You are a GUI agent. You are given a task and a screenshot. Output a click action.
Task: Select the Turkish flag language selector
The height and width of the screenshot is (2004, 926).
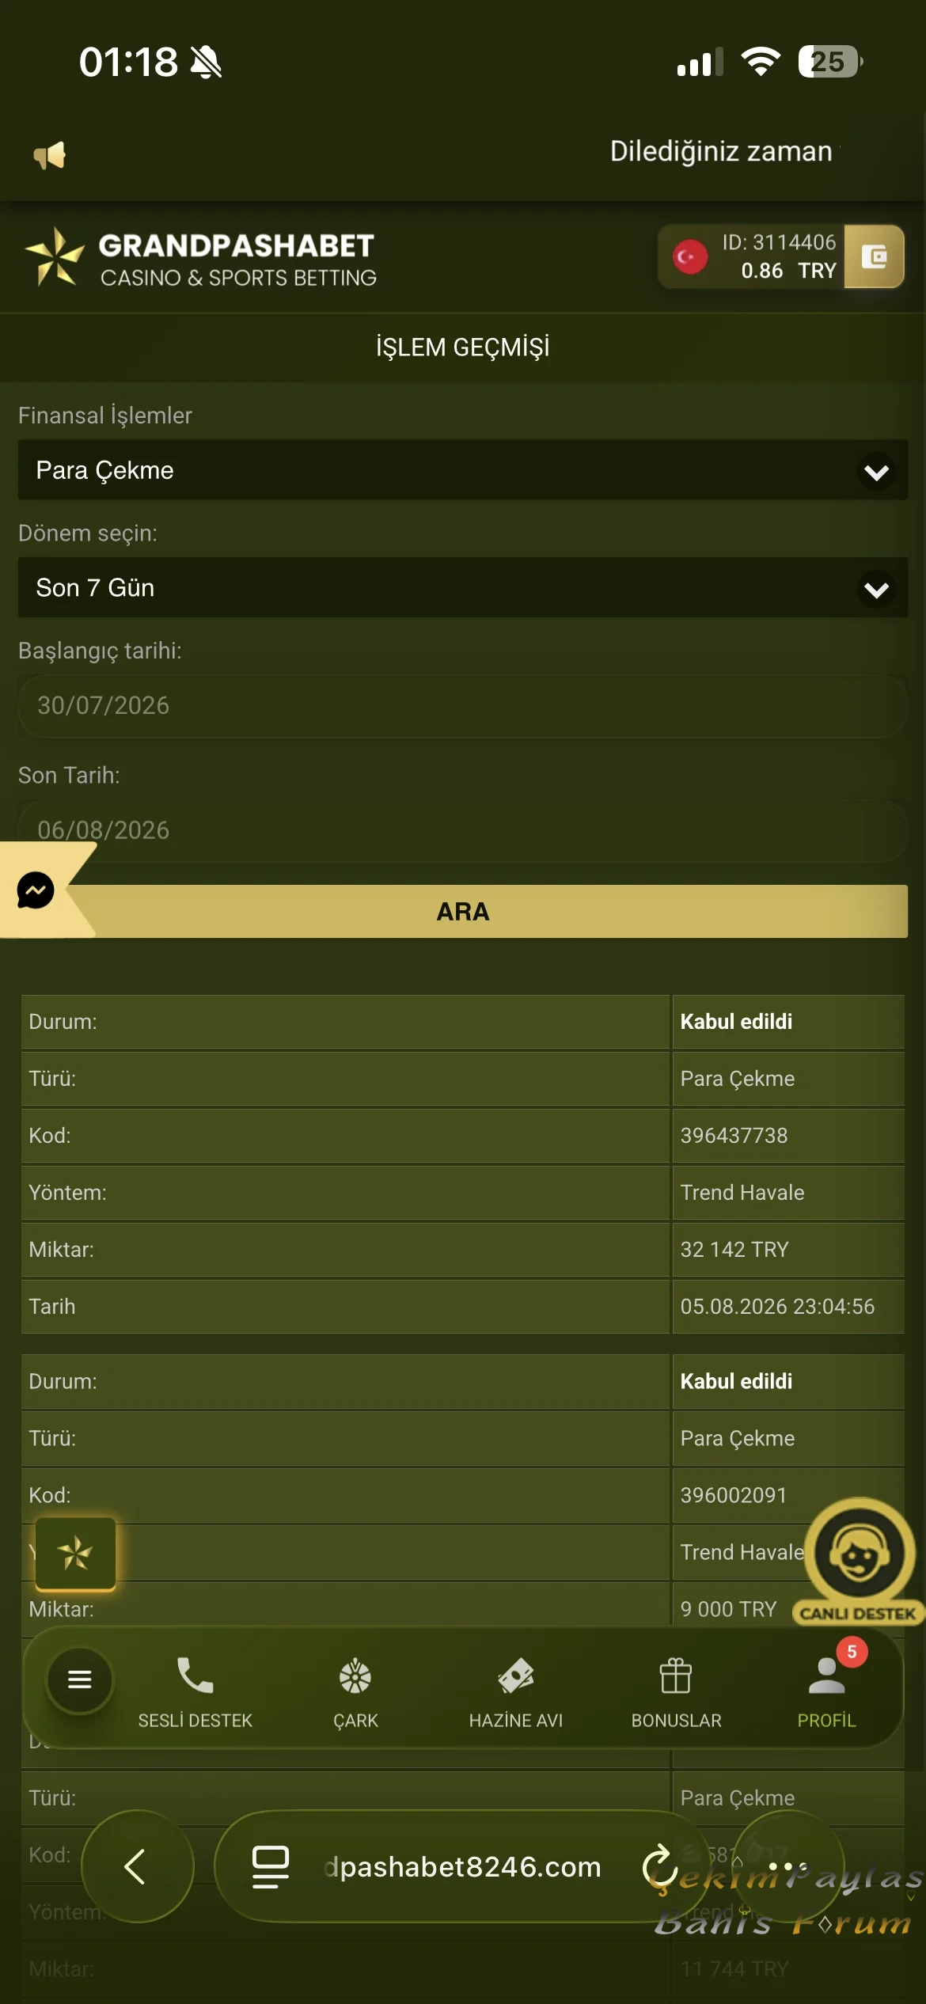coord(690,256)
